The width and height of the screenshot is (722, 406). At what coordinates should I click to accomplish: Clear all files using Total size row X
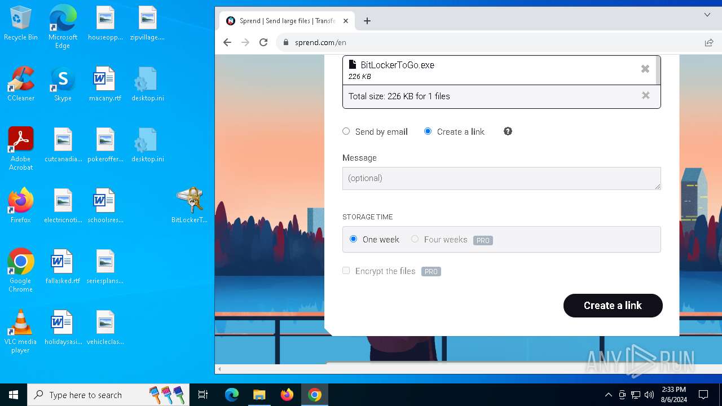646,96
